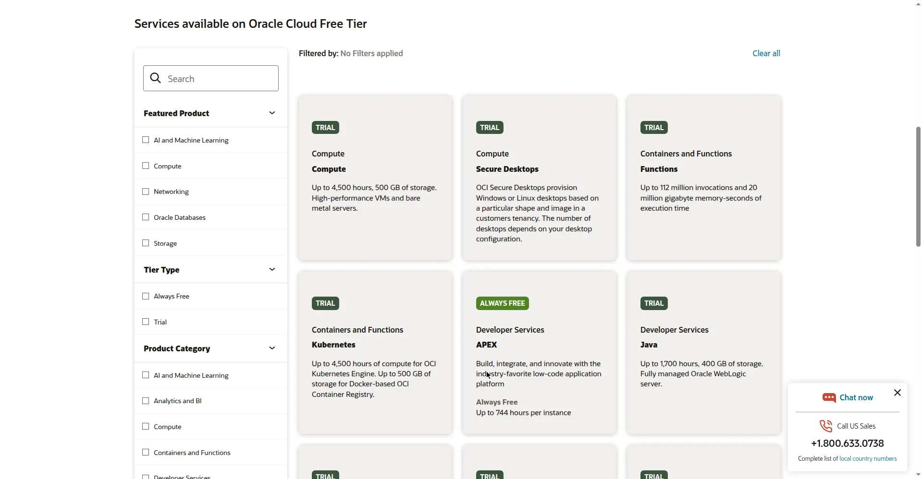The image size is (922, 479).
Task: Click inside the Search input field
Action: tap(211, 78)
